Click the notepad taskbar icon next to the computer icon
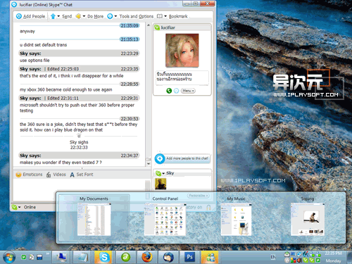 [82, 258]
